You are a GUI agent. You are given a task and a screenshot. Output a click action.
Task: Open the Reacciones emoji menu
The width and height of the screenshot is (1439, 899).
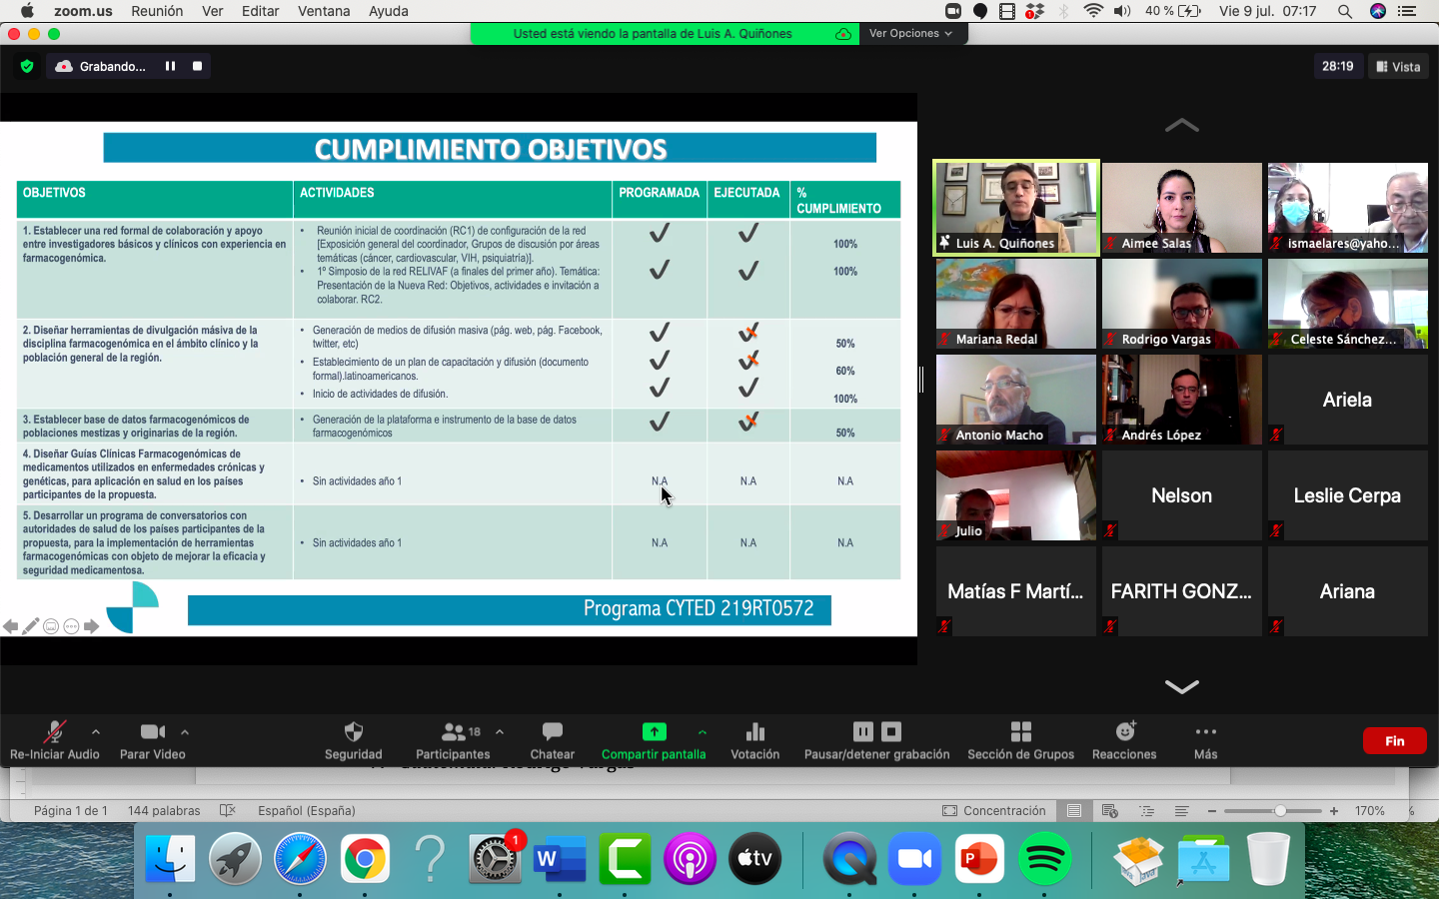[x=1124, y=732]
